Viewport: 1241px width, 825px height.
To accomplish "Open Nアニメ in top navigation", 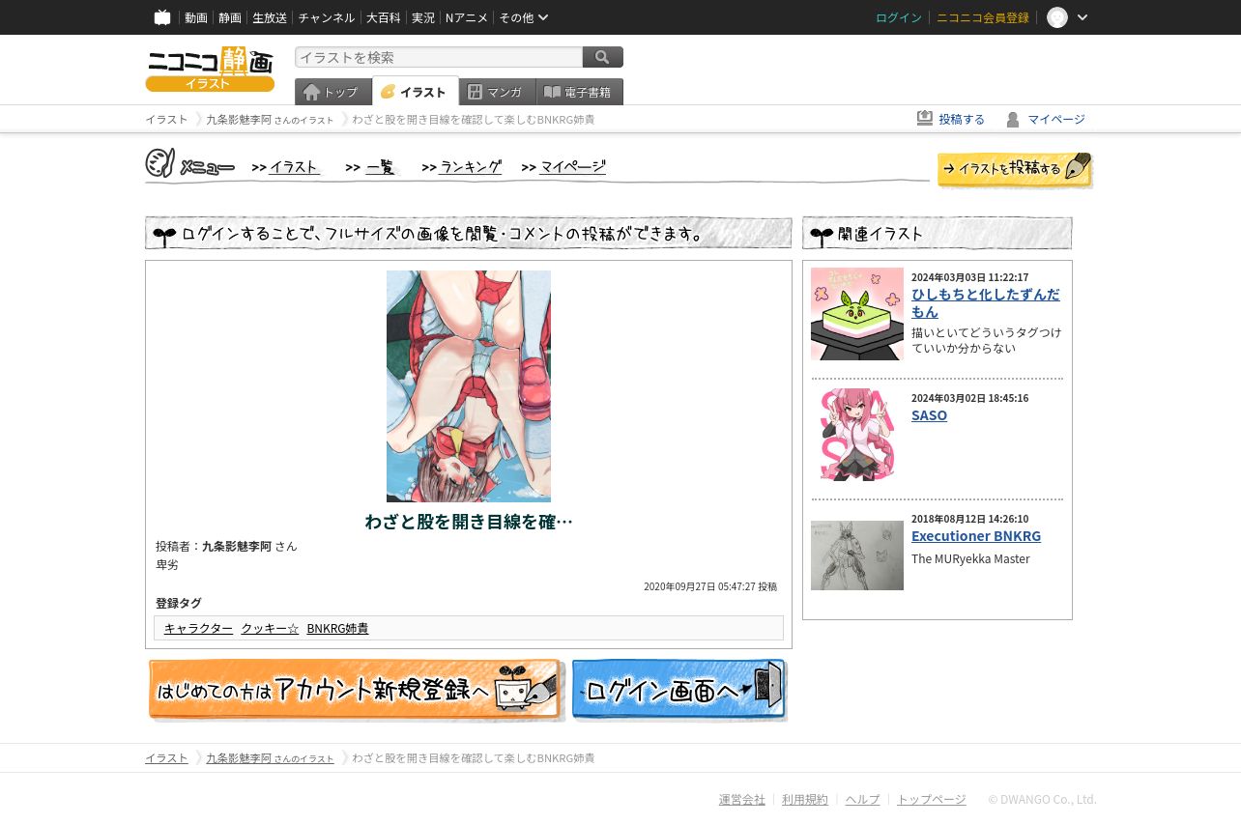I will [467, 17].
